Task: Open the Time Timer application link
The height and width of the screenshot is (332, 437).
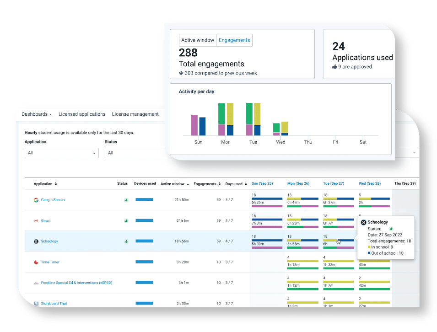Action: click(x=50, y=262)
